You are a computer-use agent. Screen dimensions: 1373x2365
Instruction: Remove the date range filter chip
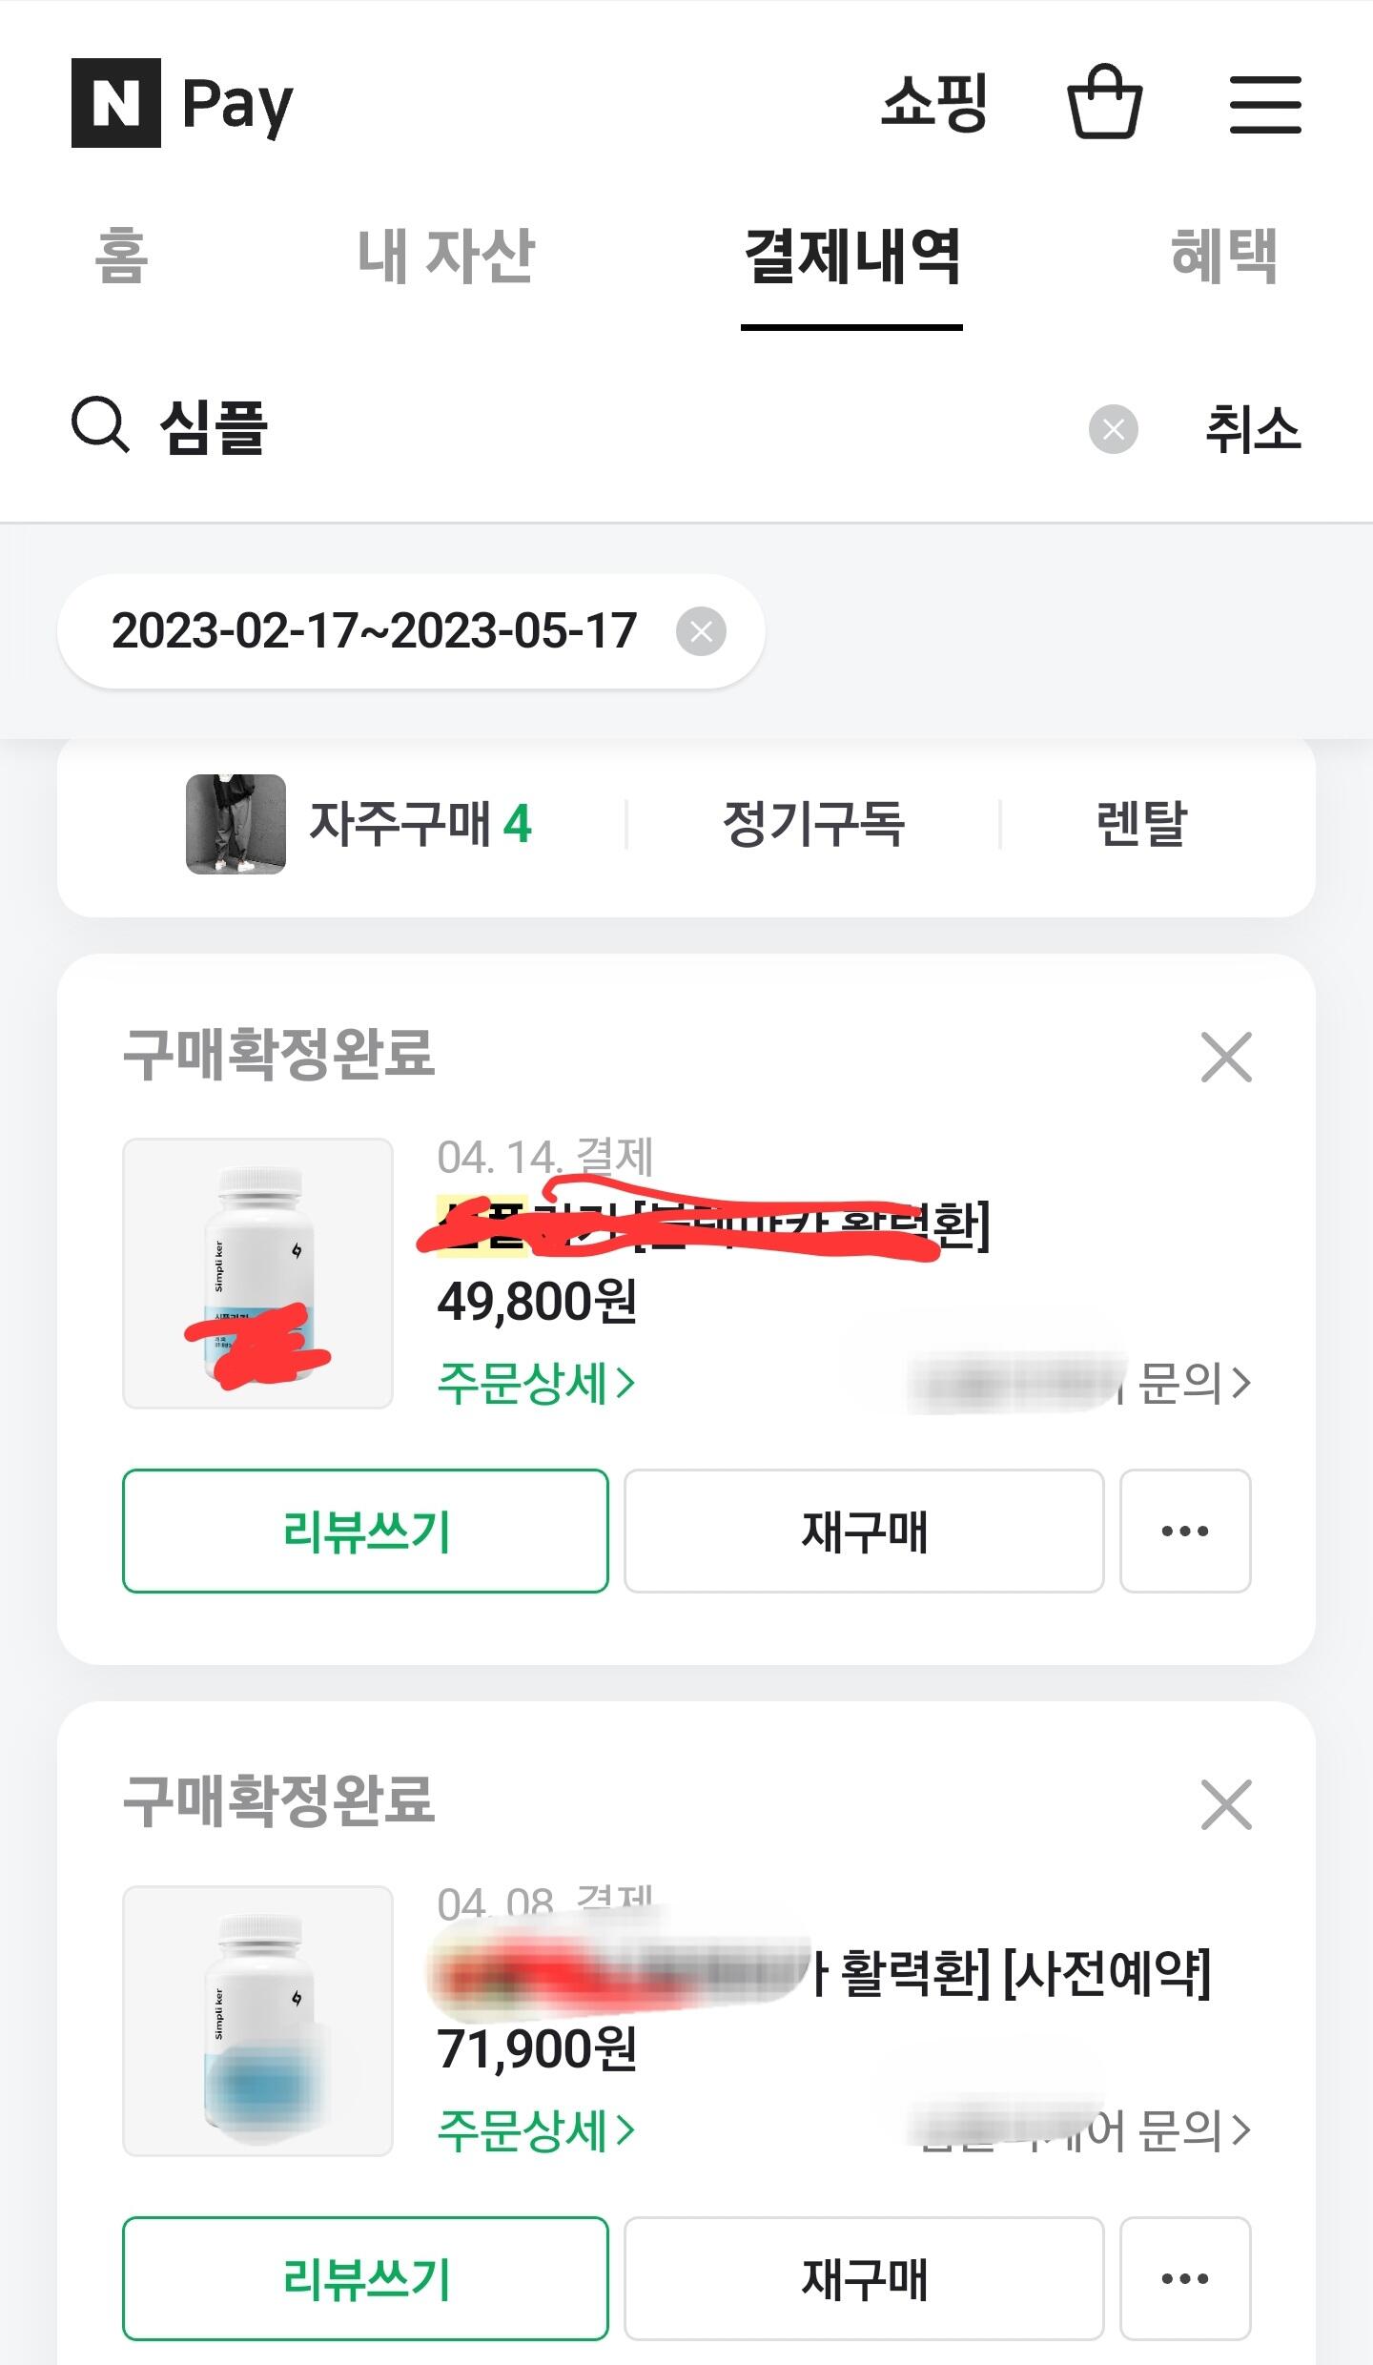tap(701, 631)
